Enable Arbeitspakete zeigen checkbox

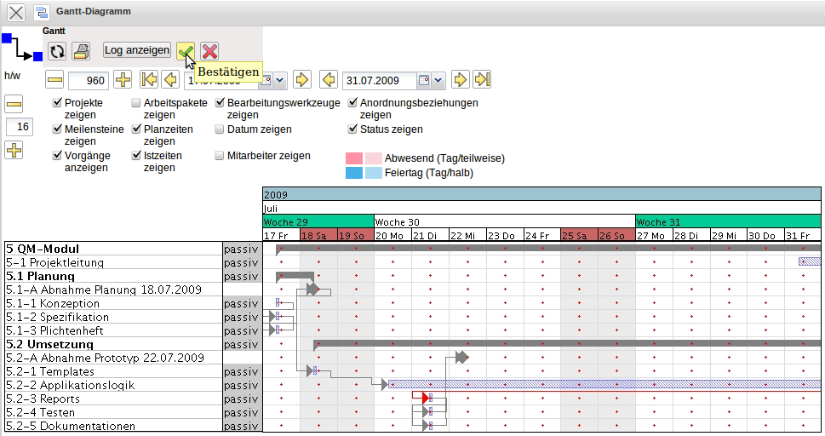137,103
